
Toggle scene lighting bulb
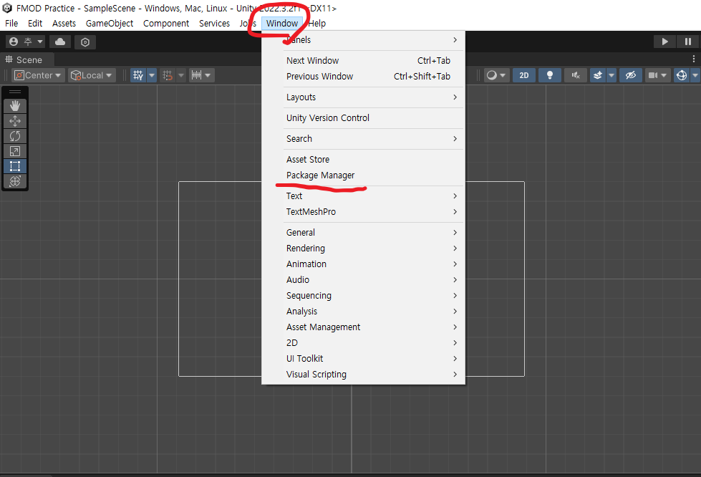(550, 75)
